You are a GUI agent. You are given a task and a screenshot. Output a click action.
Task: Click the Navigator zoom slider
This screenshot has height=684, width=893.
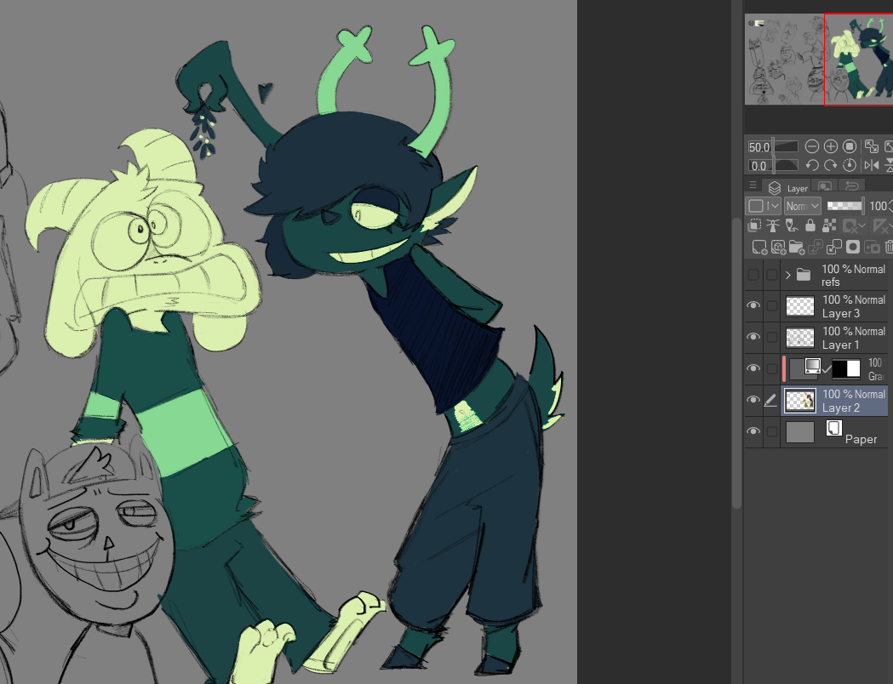coord(786,147)
